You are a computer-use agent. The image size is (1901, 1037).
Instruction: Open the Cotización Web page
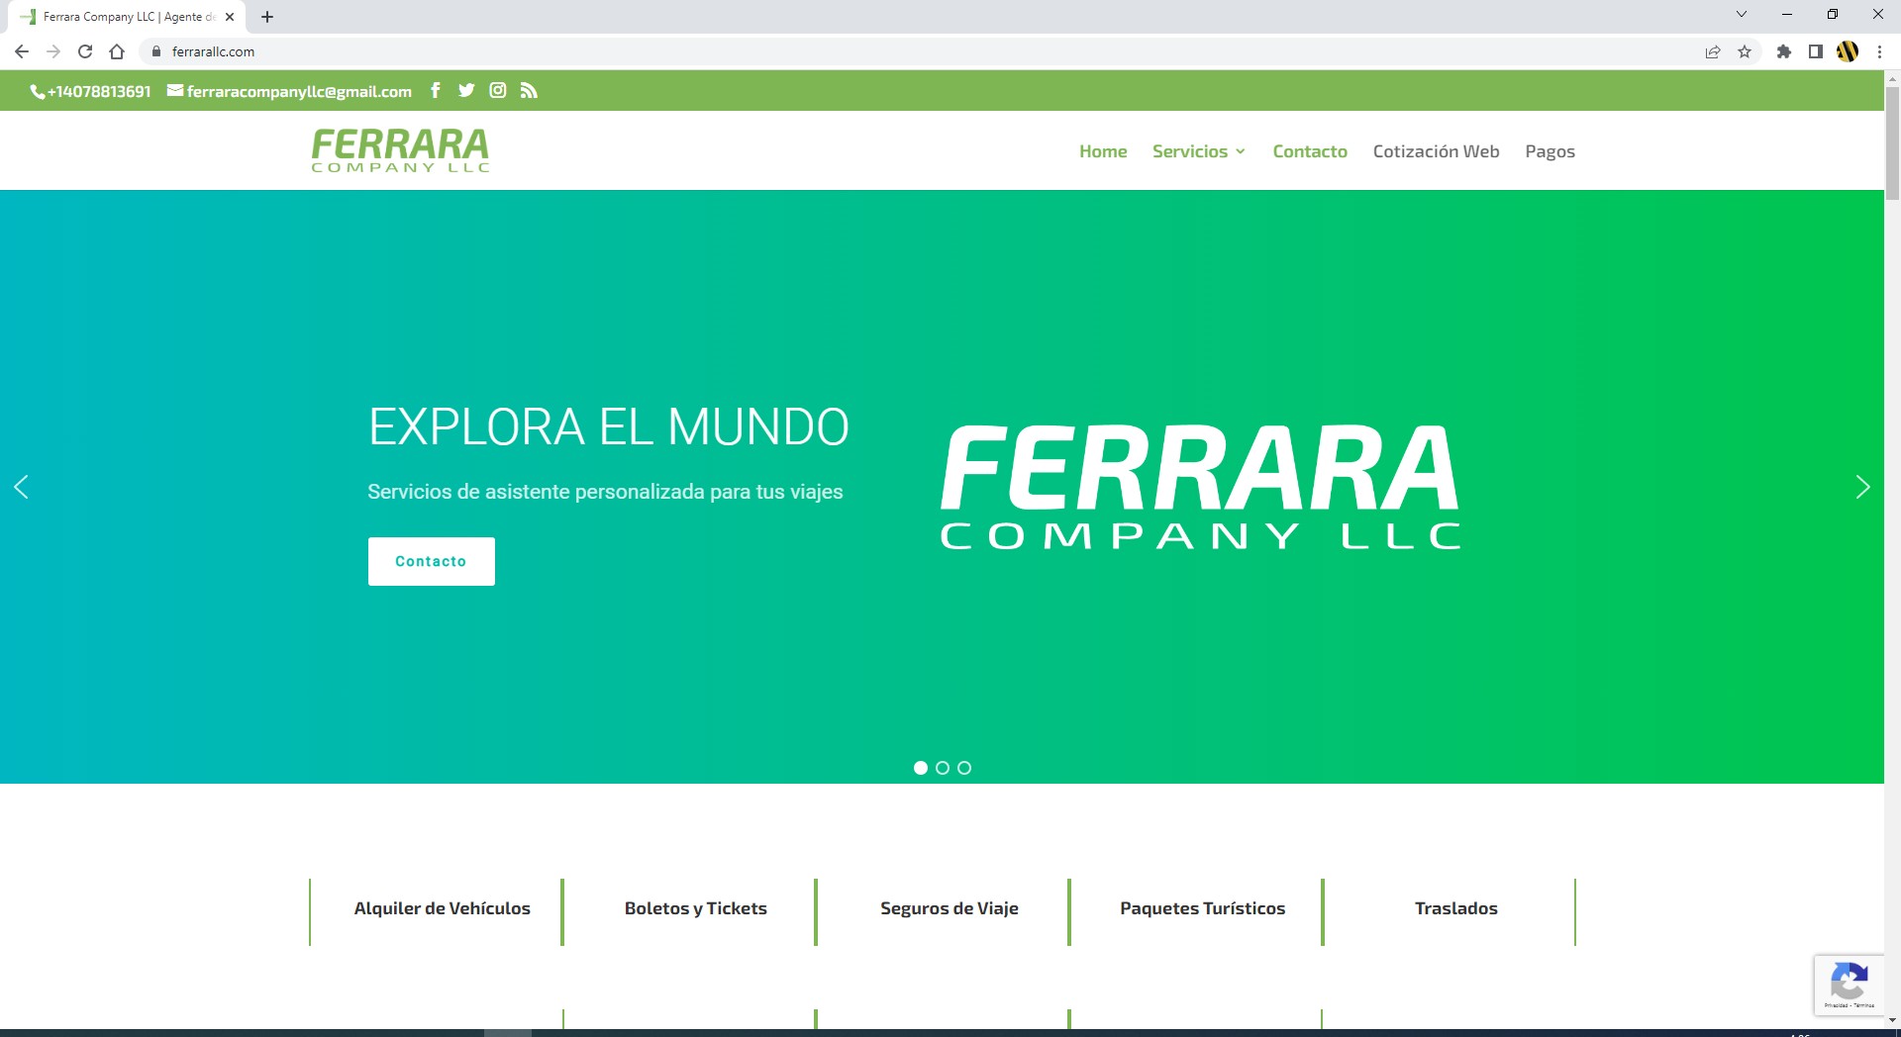click(1436, 150)
